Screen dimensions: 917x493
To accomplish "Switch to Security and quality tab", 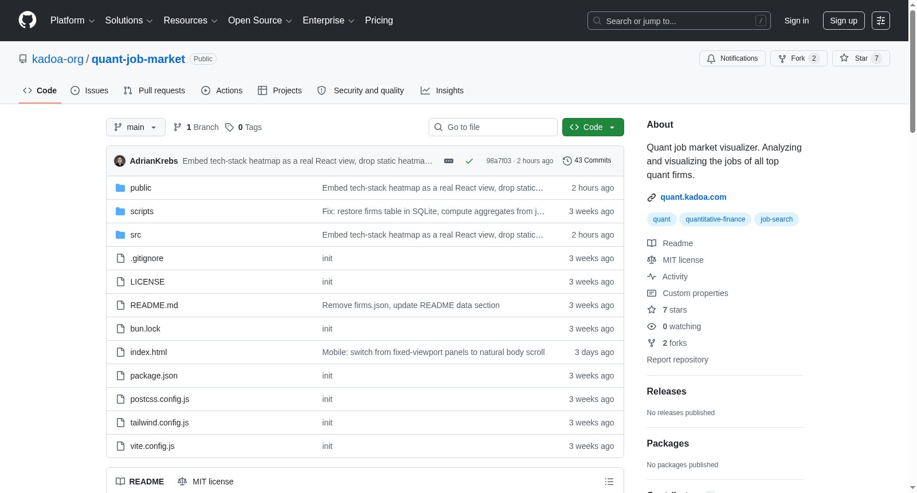I will click(360, 90).
